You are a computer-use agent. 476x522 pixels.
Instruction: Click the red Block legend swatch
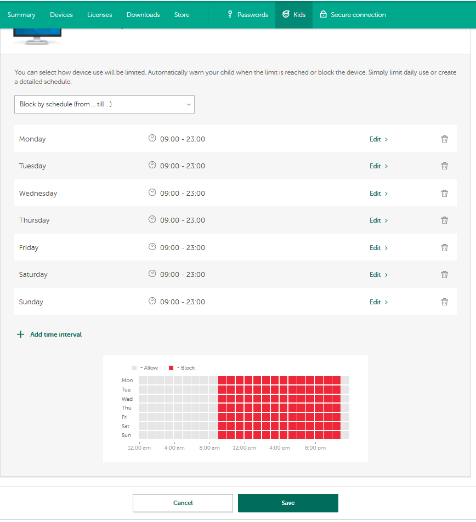[171, 368]
